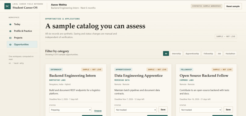This screenshot has height=116, width=246.
Task: Filter by Hackathon category
Action: (230, 53)
